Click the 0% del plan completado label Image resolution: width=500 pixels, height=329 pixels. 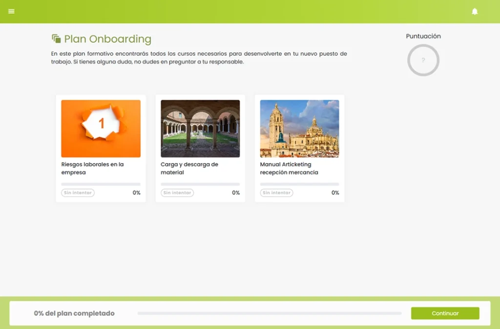(74, 313)
